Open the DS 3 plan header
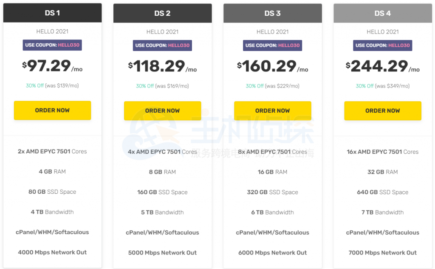 [x=272, y=13]
